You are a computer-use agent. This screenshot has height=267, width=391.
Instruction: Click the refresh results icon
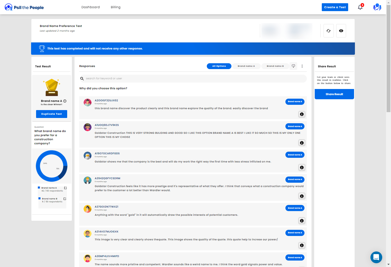pyautogui.click(x=329, y=31)
